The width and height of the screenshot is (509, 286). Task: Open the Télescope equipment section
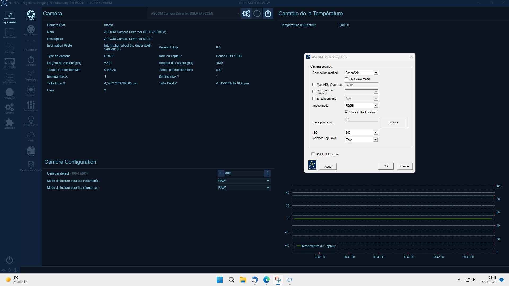pyautogui.click(x=31, y=76)
